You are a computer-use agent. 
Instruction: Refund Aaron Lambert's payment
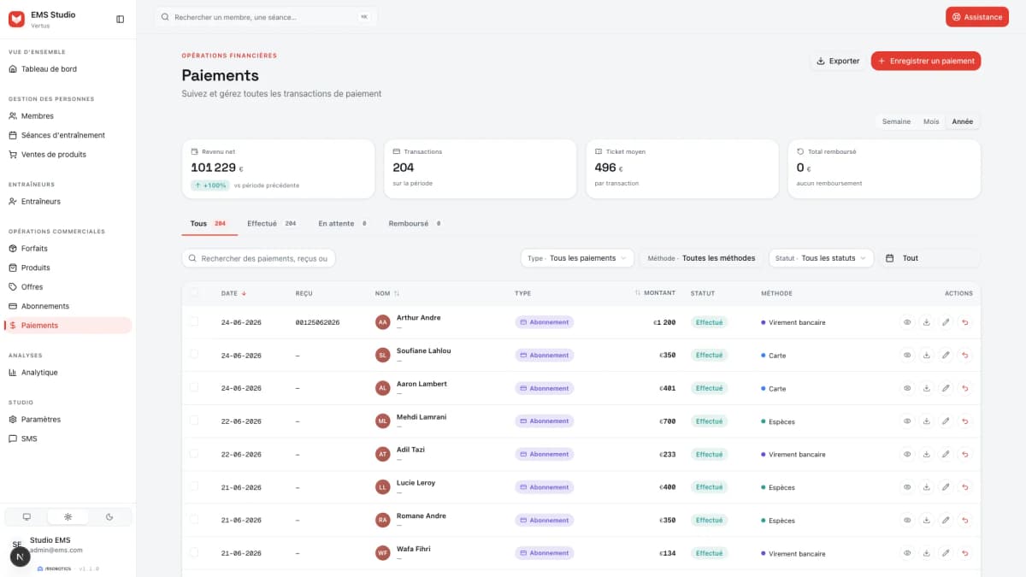tap(965, 388)
